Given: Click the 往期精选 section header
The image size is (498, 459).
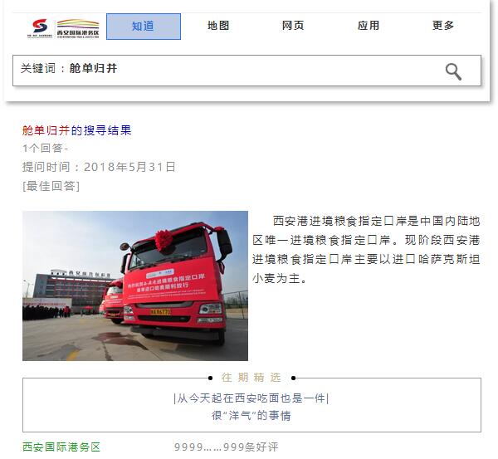Looking at the screenshot, I should click(251, 378).
